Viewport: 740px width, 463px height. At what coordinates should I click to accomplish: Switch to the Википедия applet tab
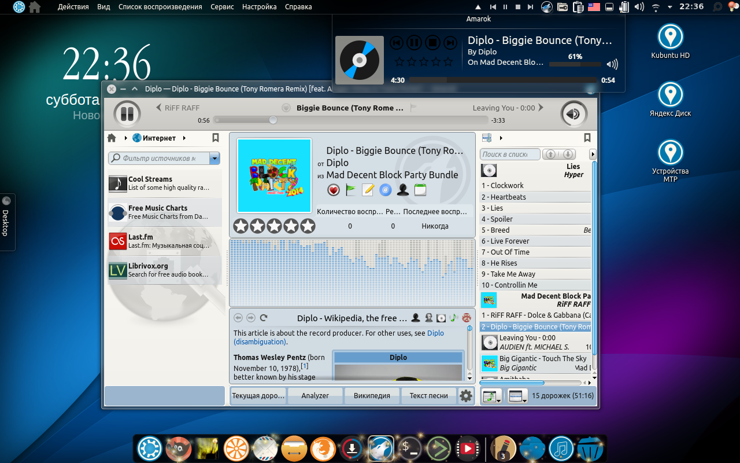pyautogui.click(x=371, y=396)
